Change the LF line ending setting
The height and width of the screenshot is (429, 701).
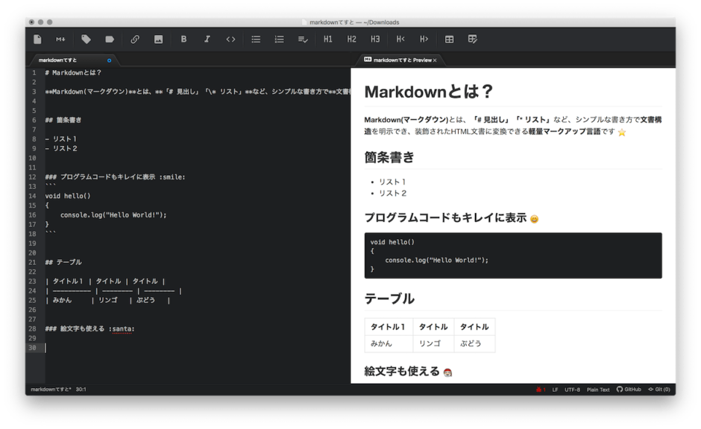click(x=555, y=390)
